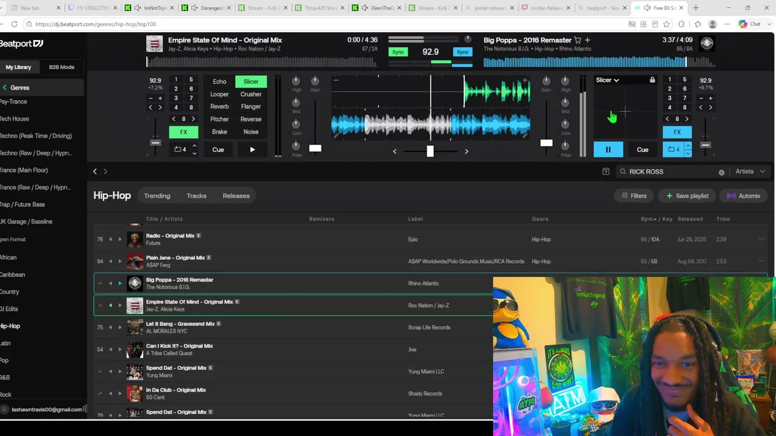Move crossfader left with the arrow
Viewport: 776px width, 436px height.
395,151
